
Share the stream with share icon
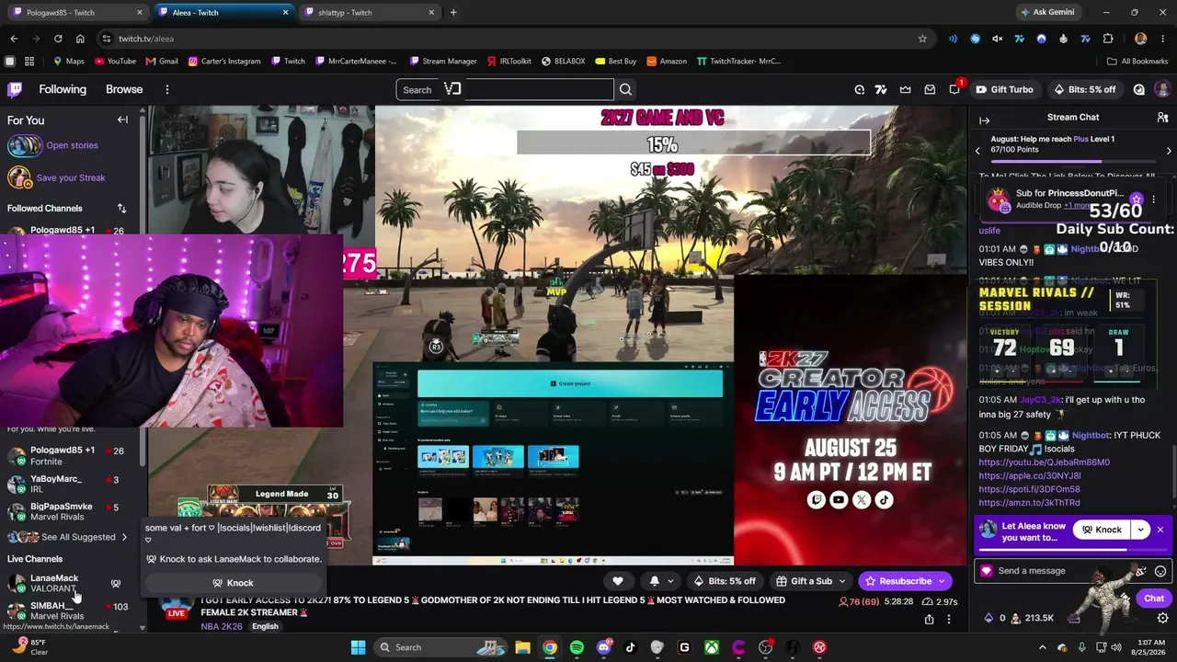pyautogui.click(x=929, y=620)
